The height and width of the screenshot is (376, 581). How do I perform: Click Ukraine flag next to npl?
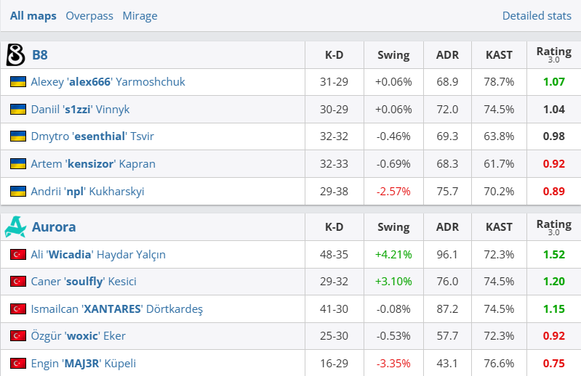click(x=18, y=192)
